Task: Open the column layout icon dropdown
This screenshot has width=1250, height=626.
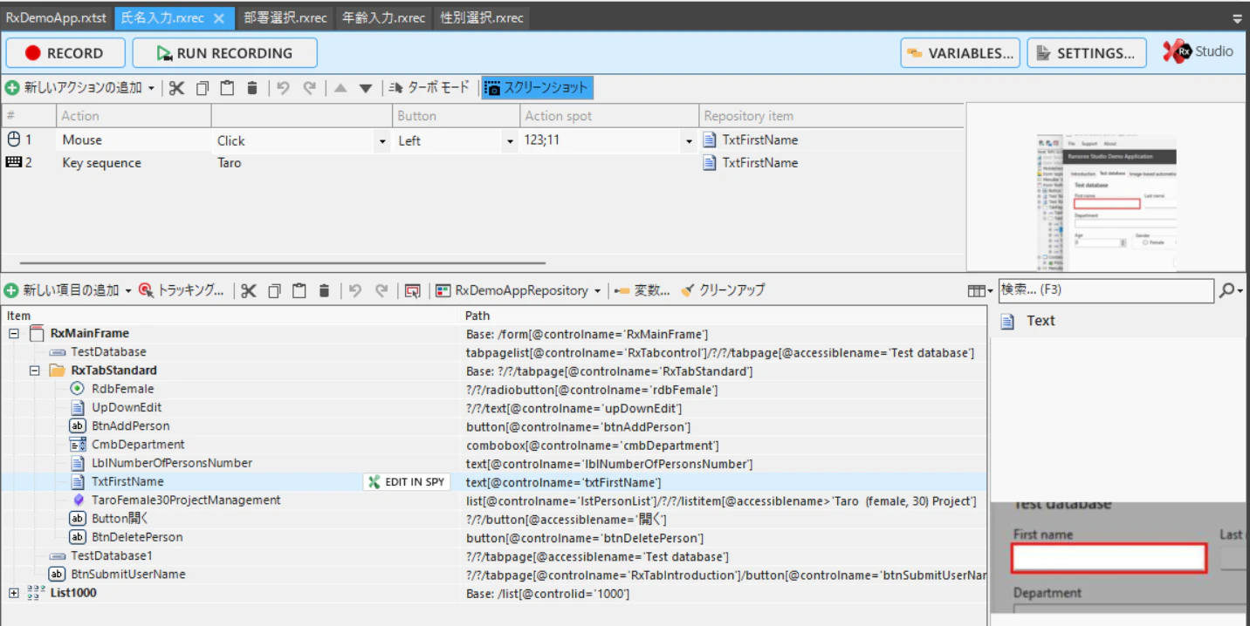Action: 980,291
